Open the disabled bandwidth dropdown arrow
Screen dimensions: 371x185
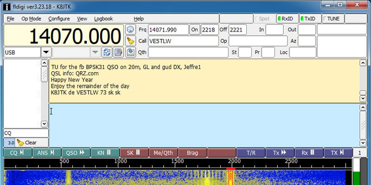[95, 52]
